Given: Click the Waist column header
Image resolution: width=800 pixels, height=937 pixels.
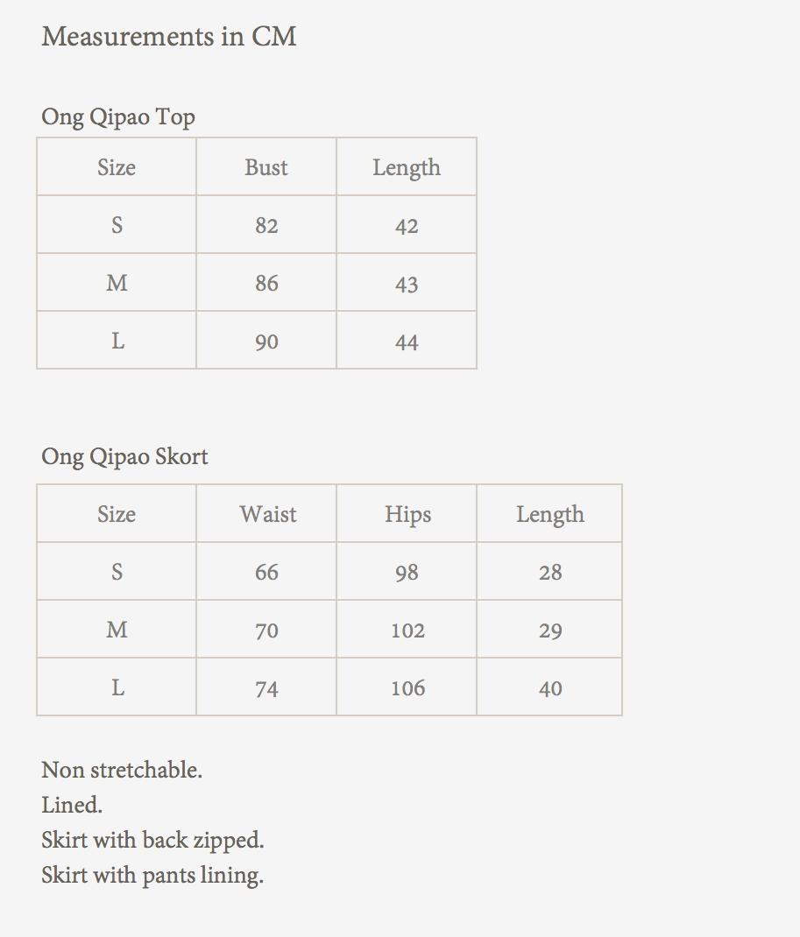Looking at the screenshot, I should [x=268, y=514].
